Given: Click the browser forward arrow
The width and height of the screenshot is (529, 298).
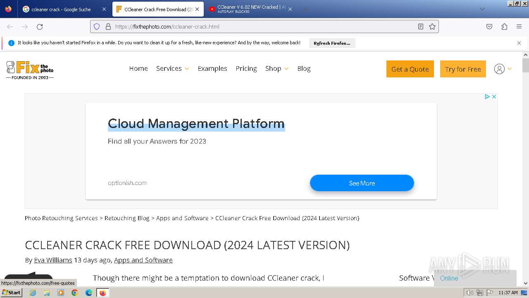Looking at the screenshot, I should [x=25, y=26].
